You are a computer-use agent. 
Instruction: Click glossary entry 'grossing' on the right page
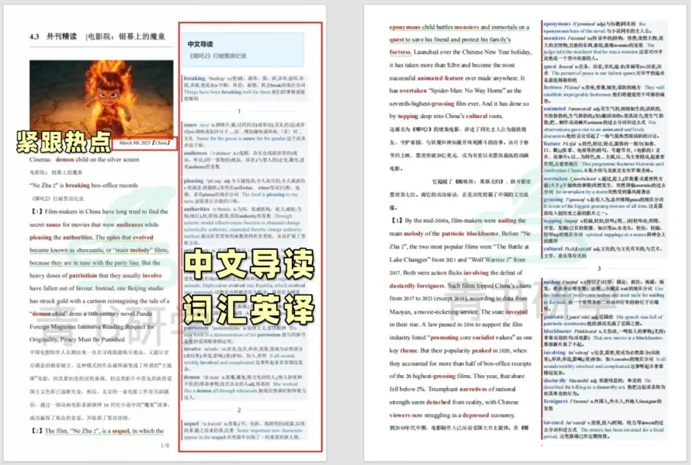(x=553, y=200)
